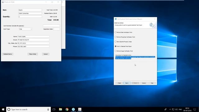Close the Verification Point and Action Wizard
Screen dimensions: 199x112
tap(155, 19)
